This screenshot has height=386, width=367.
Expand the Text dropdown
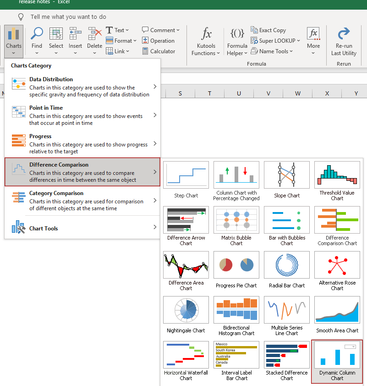coord(118,30)
